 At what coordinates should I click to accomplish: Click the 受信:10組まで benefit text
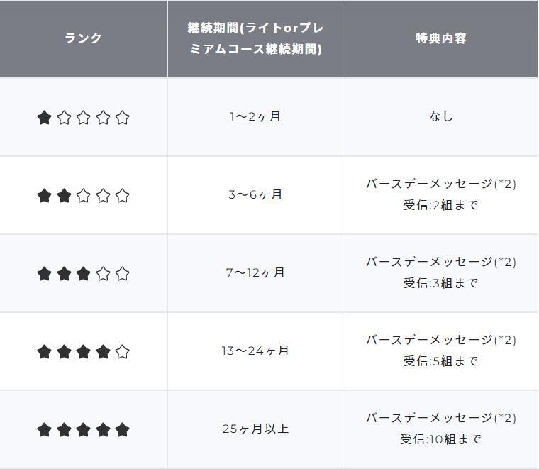coord(441,440)
